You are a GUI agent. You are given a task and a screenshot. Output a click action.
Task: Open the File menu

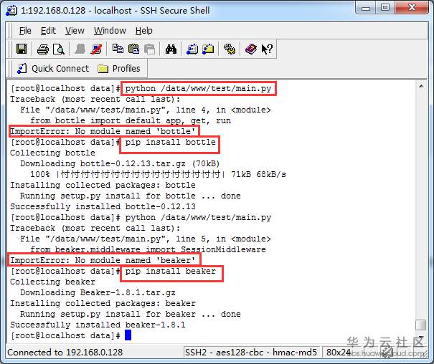click(x=25, y=30)
